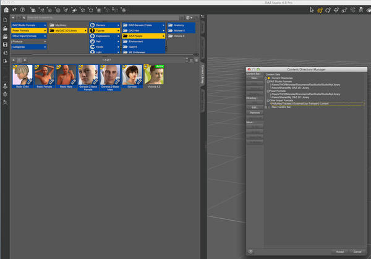Expand the DAZ Hair folder arrow
This screenshot has height=259, width=371.
point(163,30)
